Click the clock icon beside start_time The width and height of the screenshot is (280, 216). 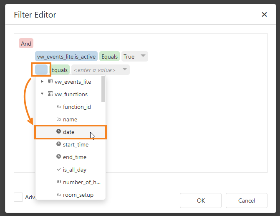coord(58,144)
